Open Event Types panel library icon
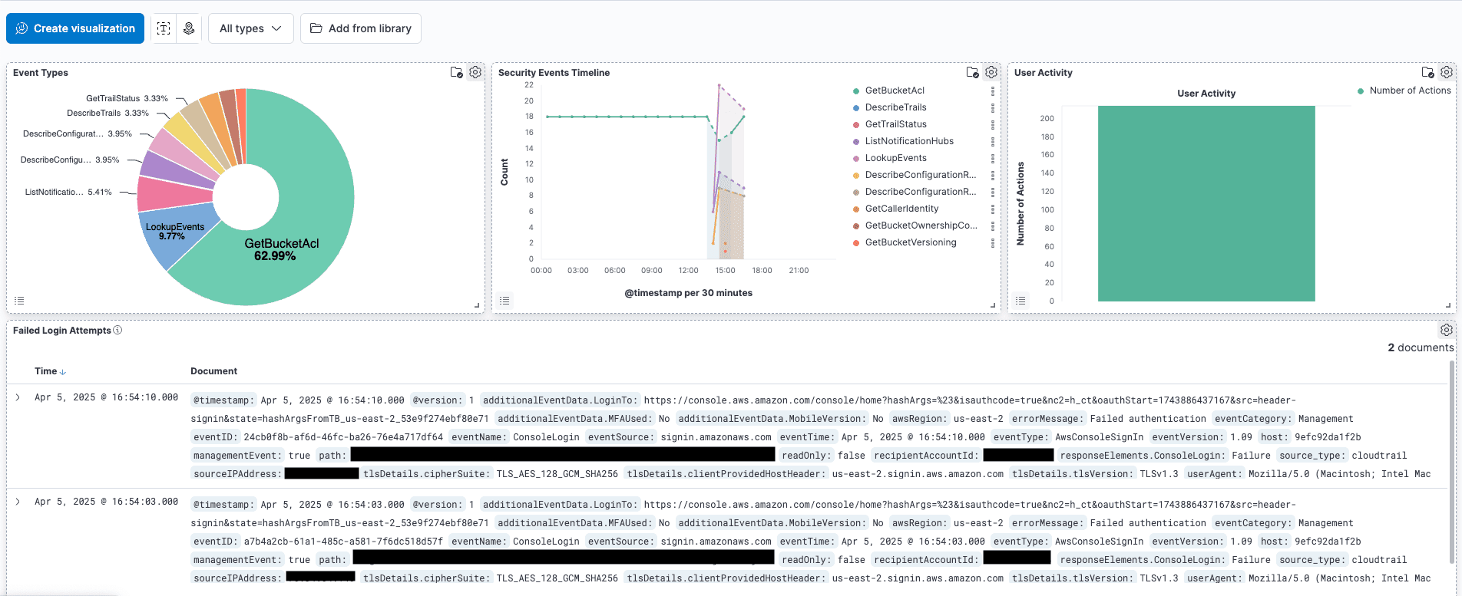1462x596 pixels. pos(456,72)
